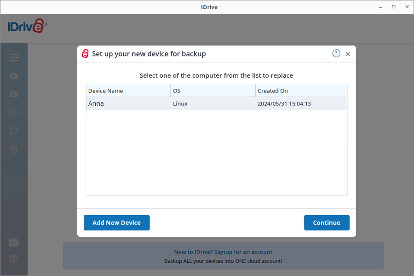
Task: Sort by OS column header
Action: 213,91
